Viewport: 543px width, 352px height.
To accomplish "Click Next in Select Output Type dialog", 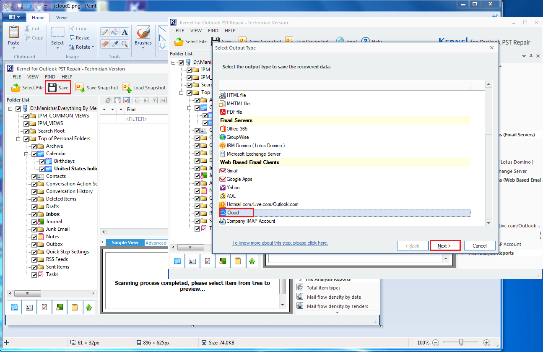I will coord(445,245).
